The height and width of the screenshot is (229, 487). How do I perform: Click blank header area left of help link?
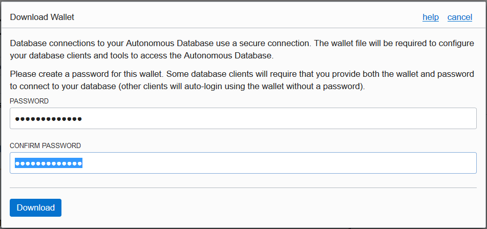[x=256, y=17]
